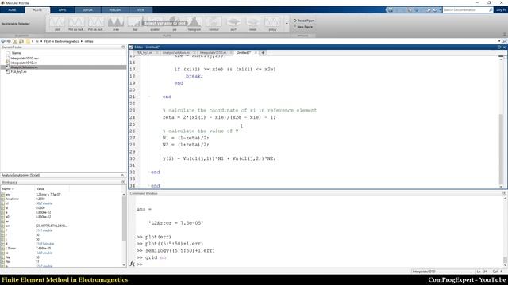The height and width of the screenshot is (285, 508).
Task: Select the plotyy chart icon
Action: pyautogui.click(x=272, y=24)
